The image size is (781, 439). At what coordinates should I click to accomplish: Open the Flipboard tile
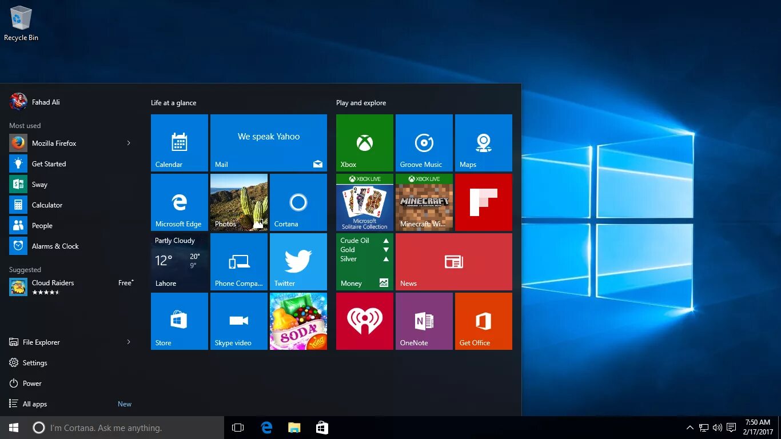click(x=484, y=202)
